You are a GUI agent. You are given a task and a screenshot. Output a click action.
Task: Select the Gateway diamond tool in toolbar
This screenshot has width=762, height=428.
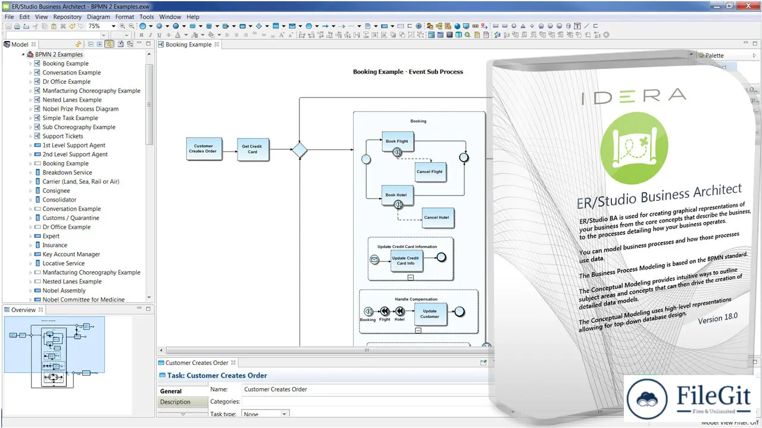[258, 26]
